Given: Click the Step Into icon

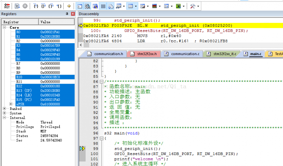Looking at the screenshot, I should point(36,6).
